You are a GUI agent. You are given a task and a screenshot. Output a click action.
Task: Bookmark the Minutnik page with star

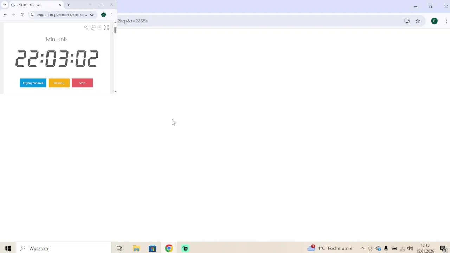pyautogui.click(x=92, y=15)
